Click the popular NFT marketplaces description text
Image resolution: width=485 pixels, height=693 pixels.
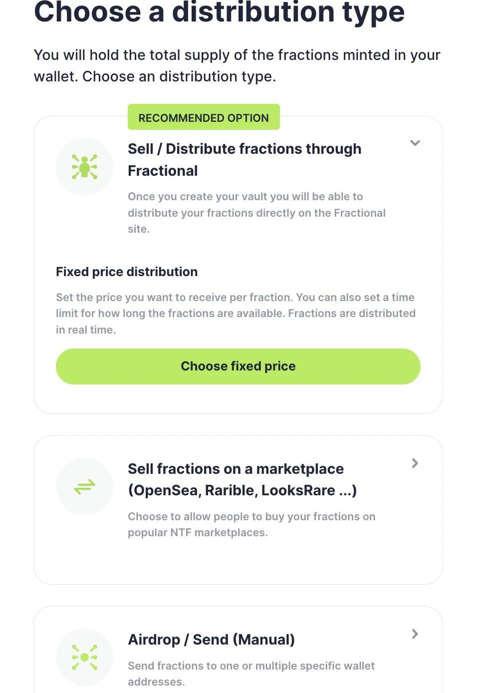click(x=251, y=524)
